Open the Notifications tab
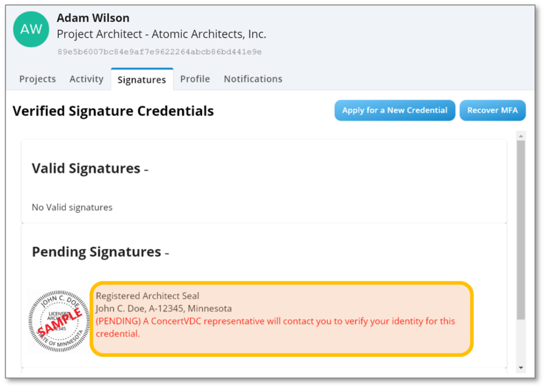 point(253,79)
